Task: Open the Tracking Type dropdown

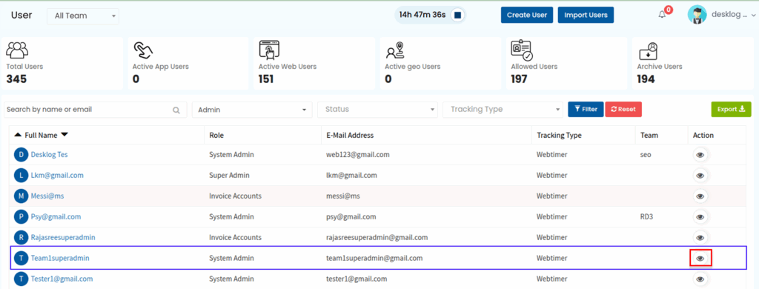Action: click(503, 110)
